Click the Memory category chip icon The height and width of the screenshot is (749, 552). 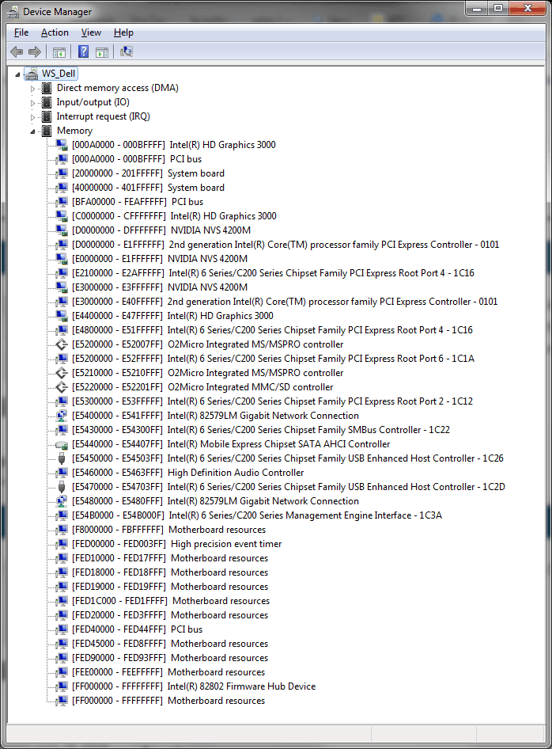(47, 131)
